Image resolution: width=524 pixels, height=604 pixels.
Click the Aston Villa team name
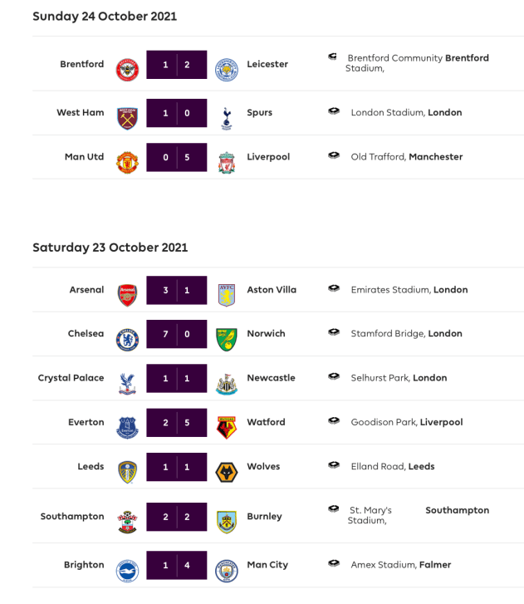point(272,290)
